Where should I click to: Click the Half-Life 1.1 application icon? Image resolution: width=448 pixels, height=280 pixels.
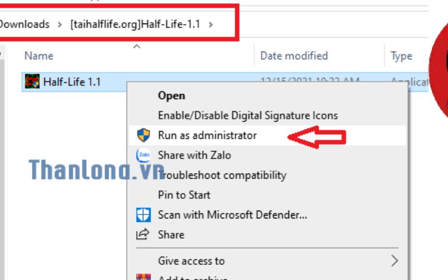(32, 82)
